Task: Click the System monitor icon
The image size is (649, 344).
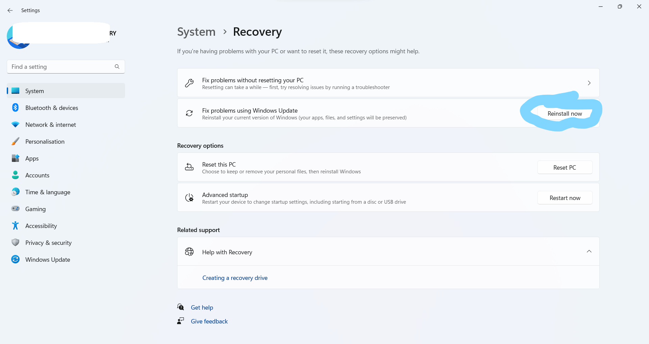Action: (x=16, y=91)
